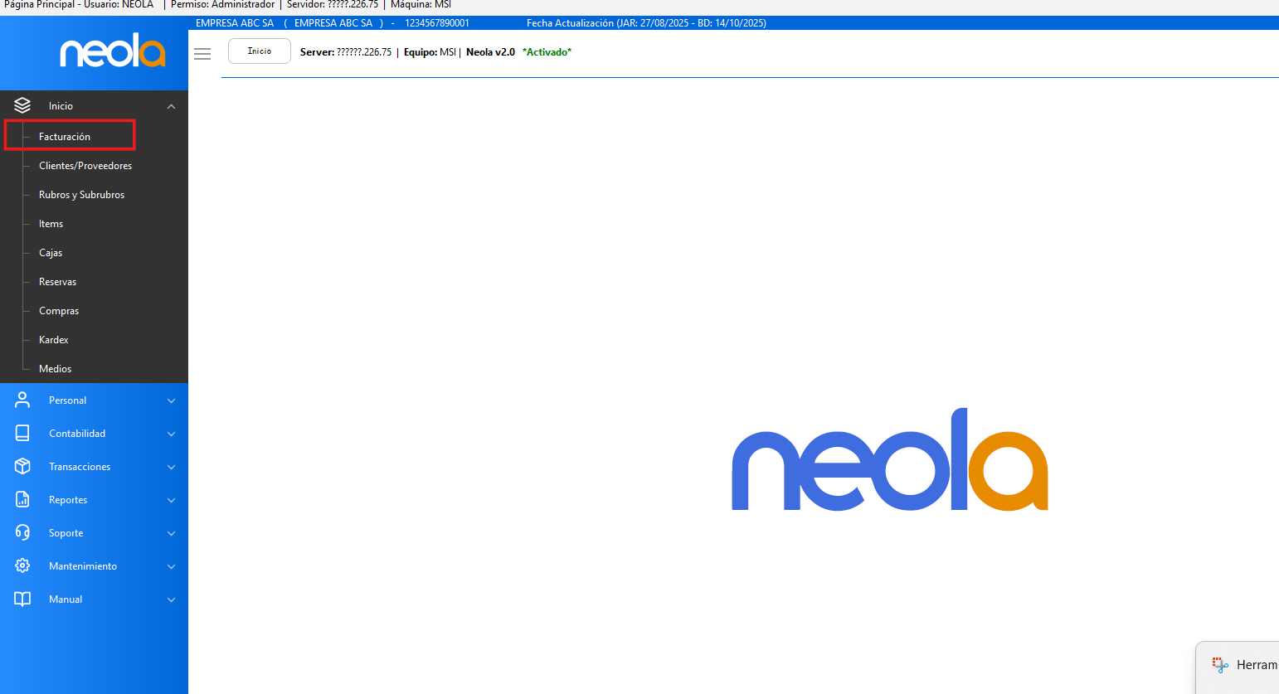Click the person icon for Personal
Screen dimensions: 1279x694
pyautogui.click(x=22, y=400)
